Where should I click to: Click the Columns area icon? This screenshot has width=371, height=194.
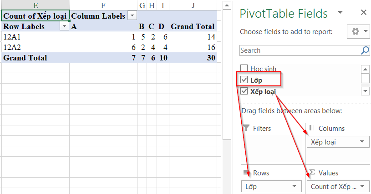(x=312, y=128)
